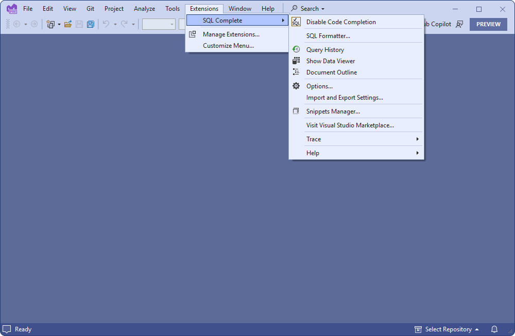This screenshot has width=515, height=336.
Task: Click Select Repository in status bar
Action: tap(449, 329)
